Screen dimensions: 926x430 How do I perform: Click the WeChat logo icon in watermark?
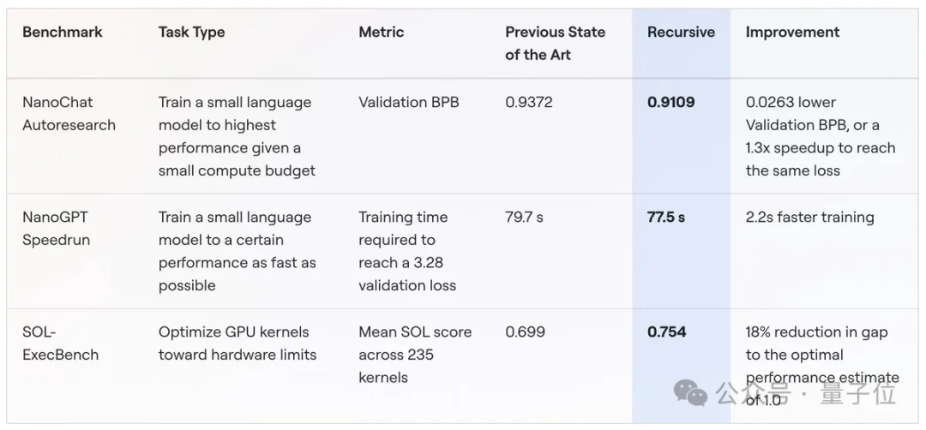(691, 393)
